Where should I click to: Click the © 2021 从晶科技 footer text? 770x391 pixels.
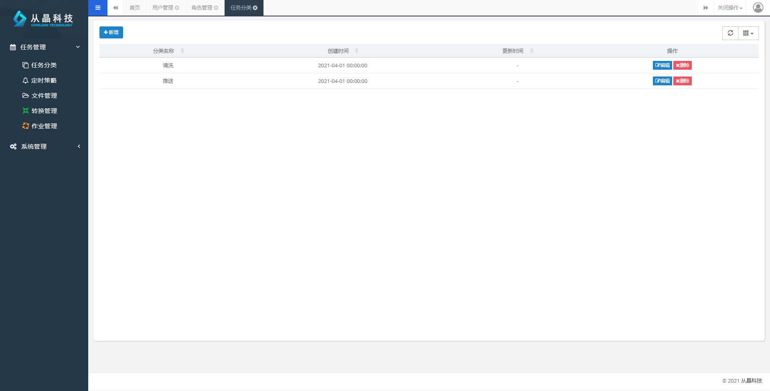pyautogui.click(x=742, y=381)
